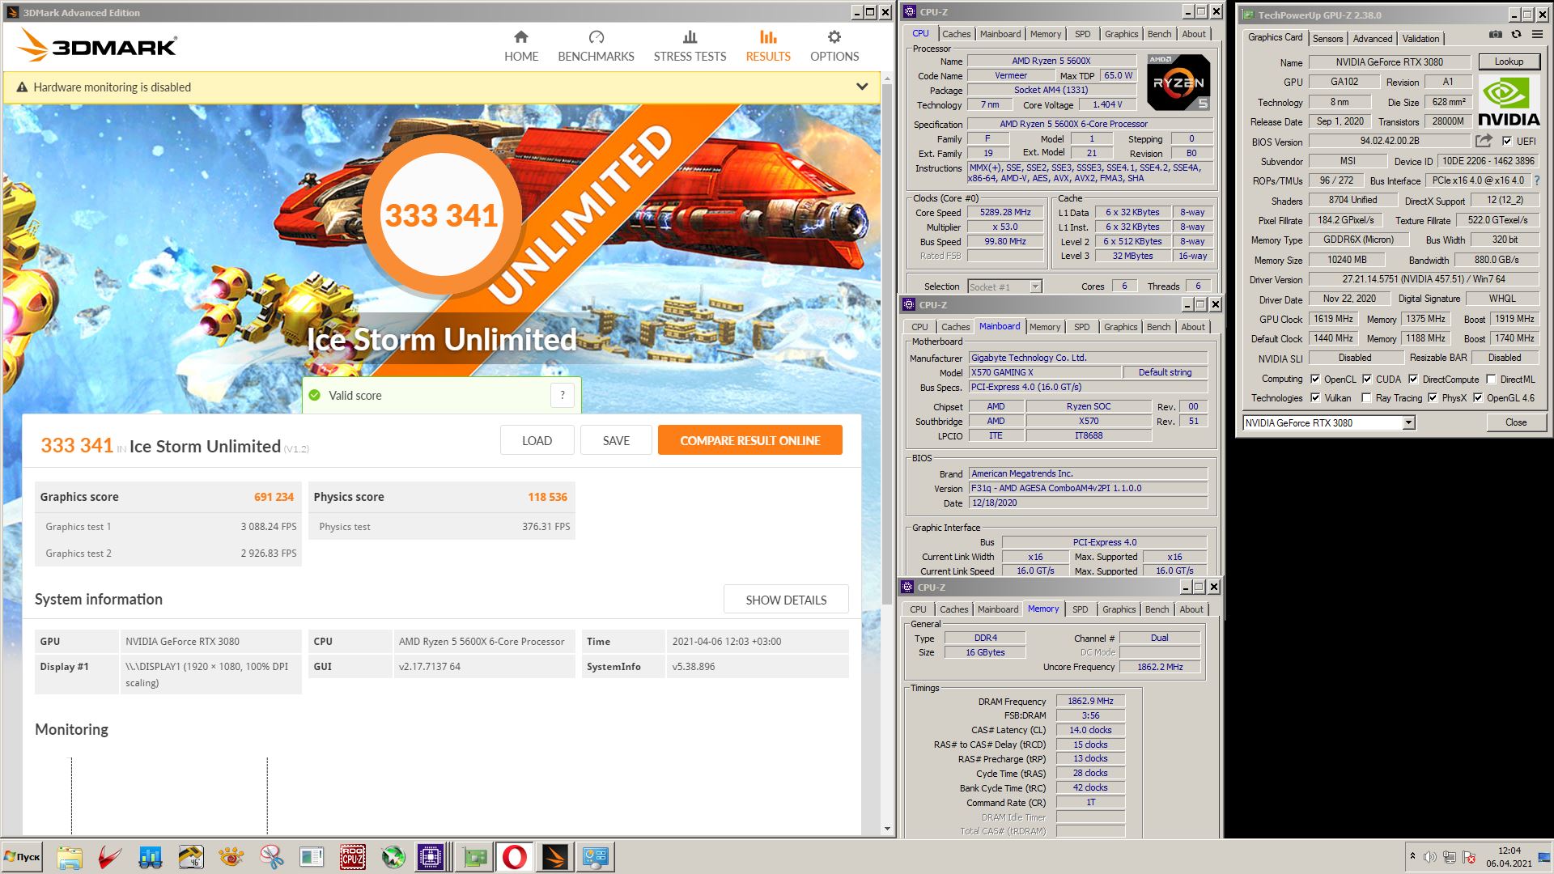Launch the ROG CPU-Z taskbar icon
The width and height of the screenshot is (1554, 874).
353,857
